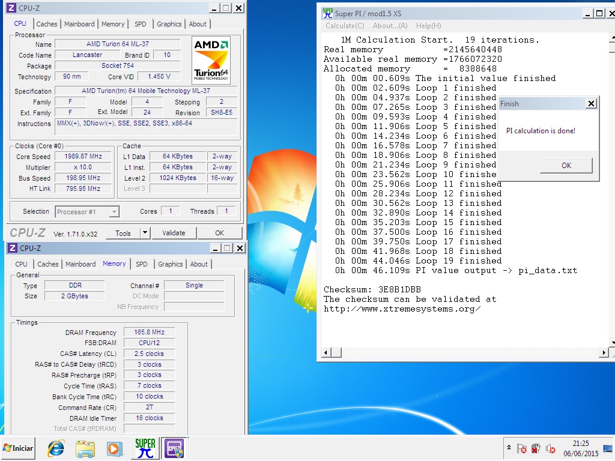Click the memory Size field 2 GBytes

[x=75, y=296]
